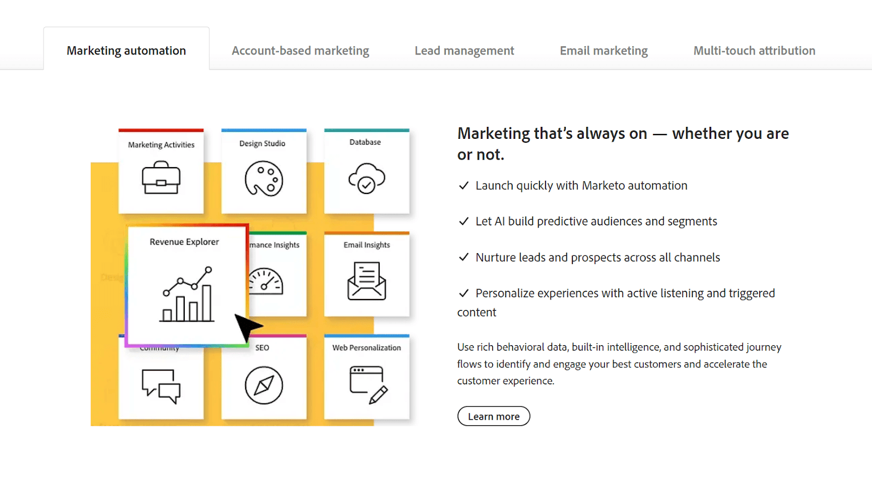Screen dimensions: 872x490
Task: Click the checkmark beside Let AI build predictive audiences
Action: [464, 221]
